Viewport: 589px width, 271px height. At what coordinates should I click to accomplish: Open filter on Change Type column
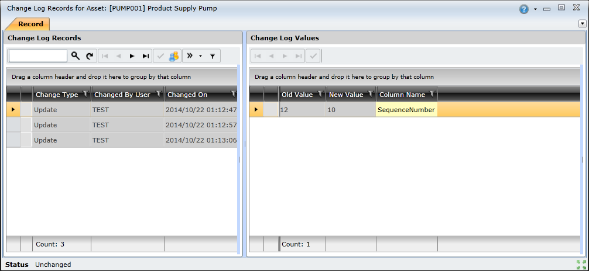point(85,94)
